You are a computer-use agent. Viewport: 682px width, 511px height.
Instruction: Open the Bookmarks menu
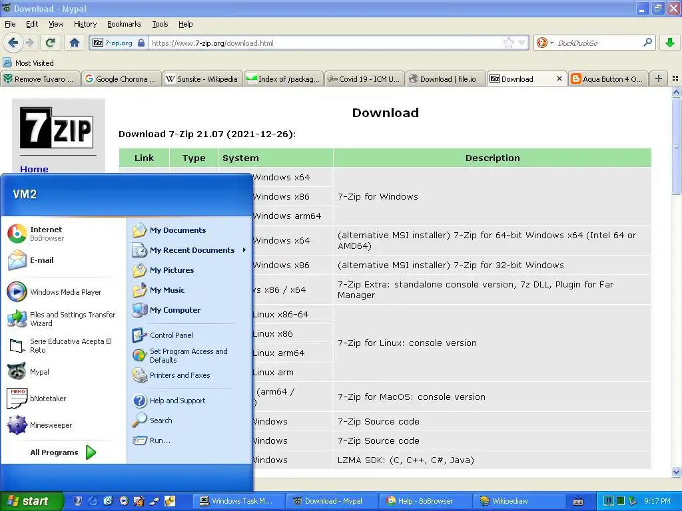[x=124, y=24]
